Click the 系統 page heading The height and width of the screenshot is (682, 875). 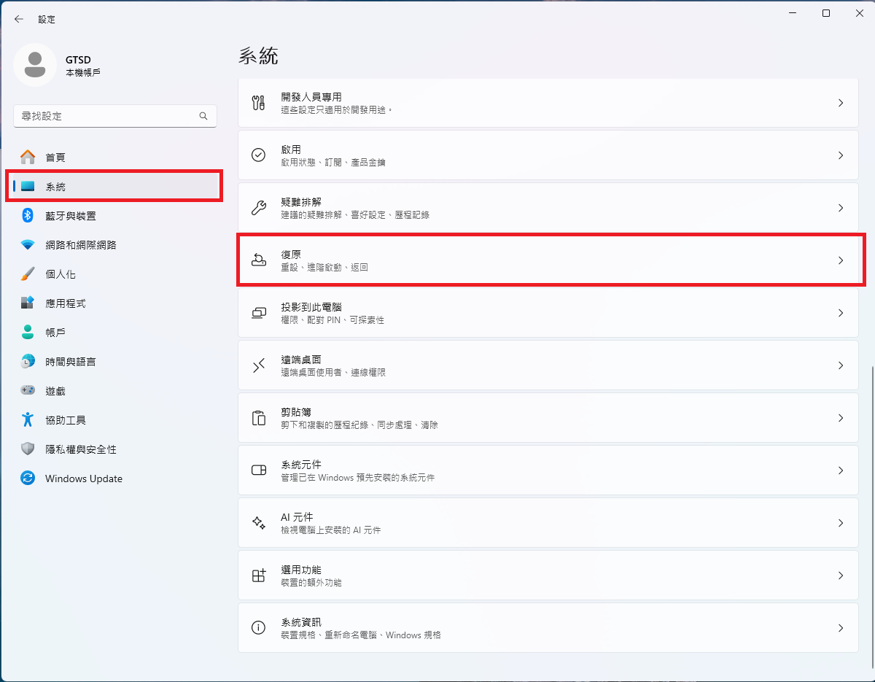(x=259, y=55)
